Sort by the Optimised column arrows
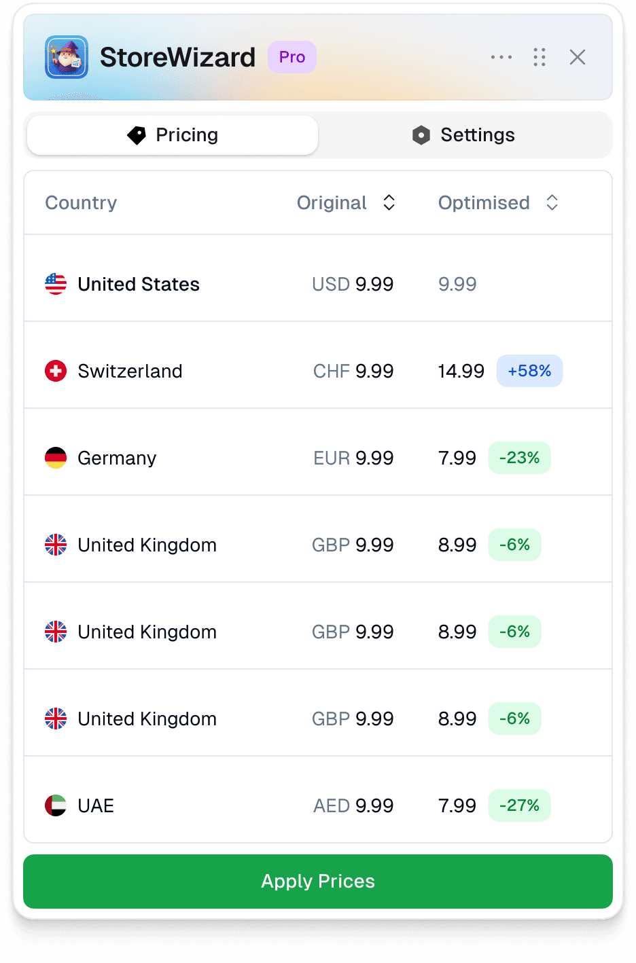Image resolution: width=636 pixels, height=963 pixels. point(552,202)
